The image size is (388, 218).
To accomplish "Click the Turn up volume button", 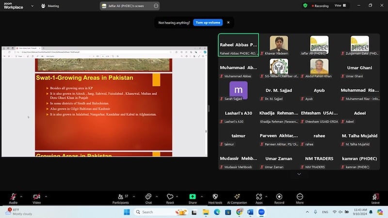I will pyautogui.click(x=207, y=22).
